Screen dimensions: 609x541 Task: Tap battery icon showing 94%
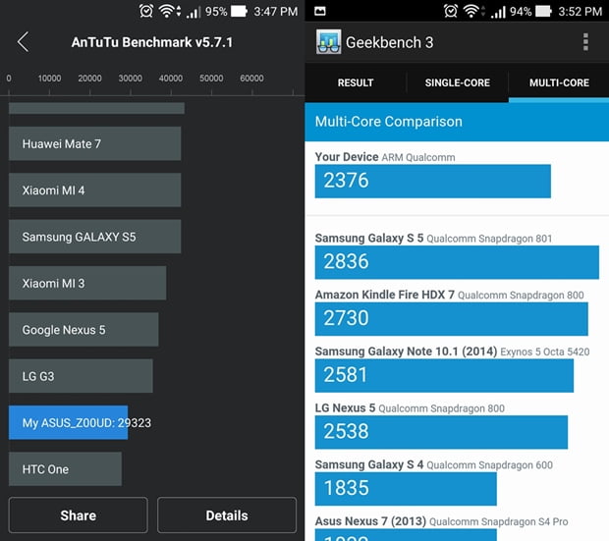point(544,11)
